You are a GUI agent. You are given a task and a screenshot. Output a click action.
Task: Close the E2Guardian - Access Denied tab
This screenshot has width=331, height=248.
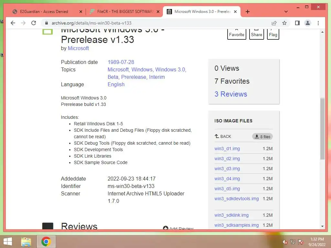(x=80, y=12)
